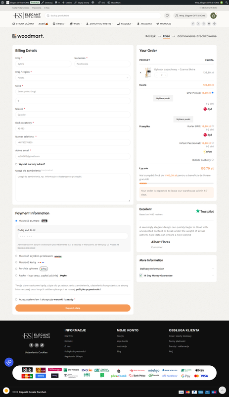Screen dimensions: 229x397
Task: Open the shopping cart bag icon
Action: [213, 16]
